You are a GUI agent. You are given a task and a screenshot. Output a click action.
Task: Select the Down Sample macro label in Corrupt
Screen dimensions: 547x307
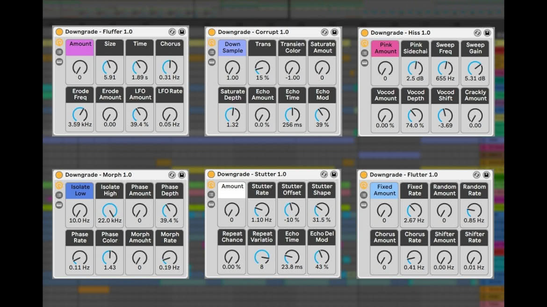point(232,48)
